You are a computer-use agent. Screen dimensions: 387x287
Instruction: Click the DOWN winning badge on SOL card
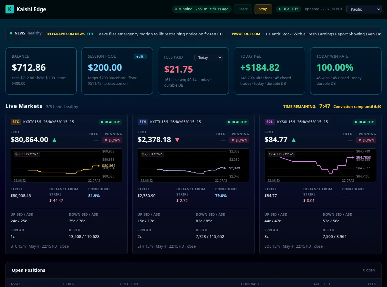click(x=366, y=140)
